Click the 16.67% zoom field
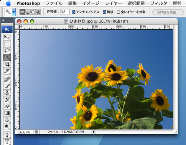Image resolution: width=186 pixels, height=145 pixels. pos(24,132)
